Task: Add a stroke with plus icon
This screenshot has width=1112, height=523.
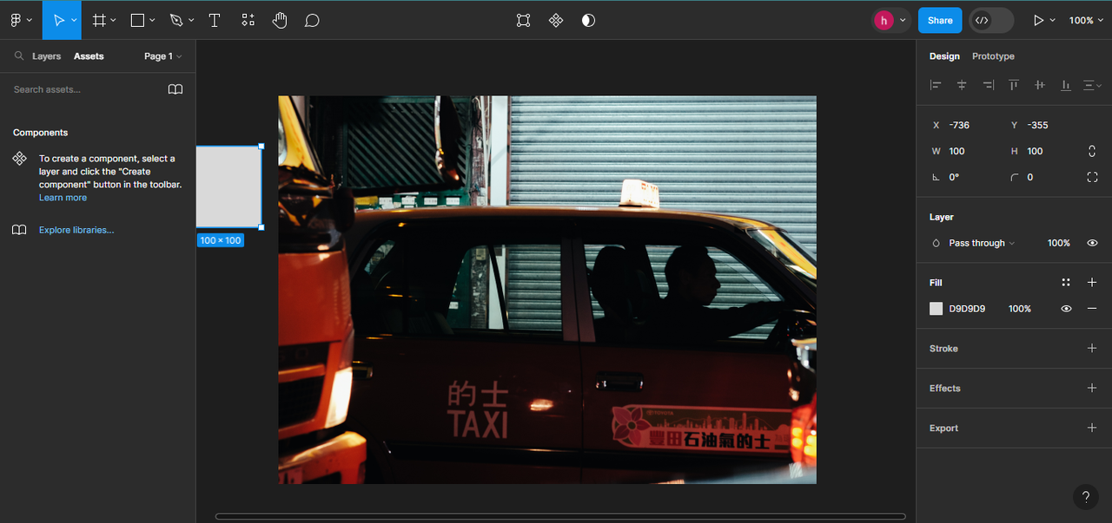Action: point(1092,349)
